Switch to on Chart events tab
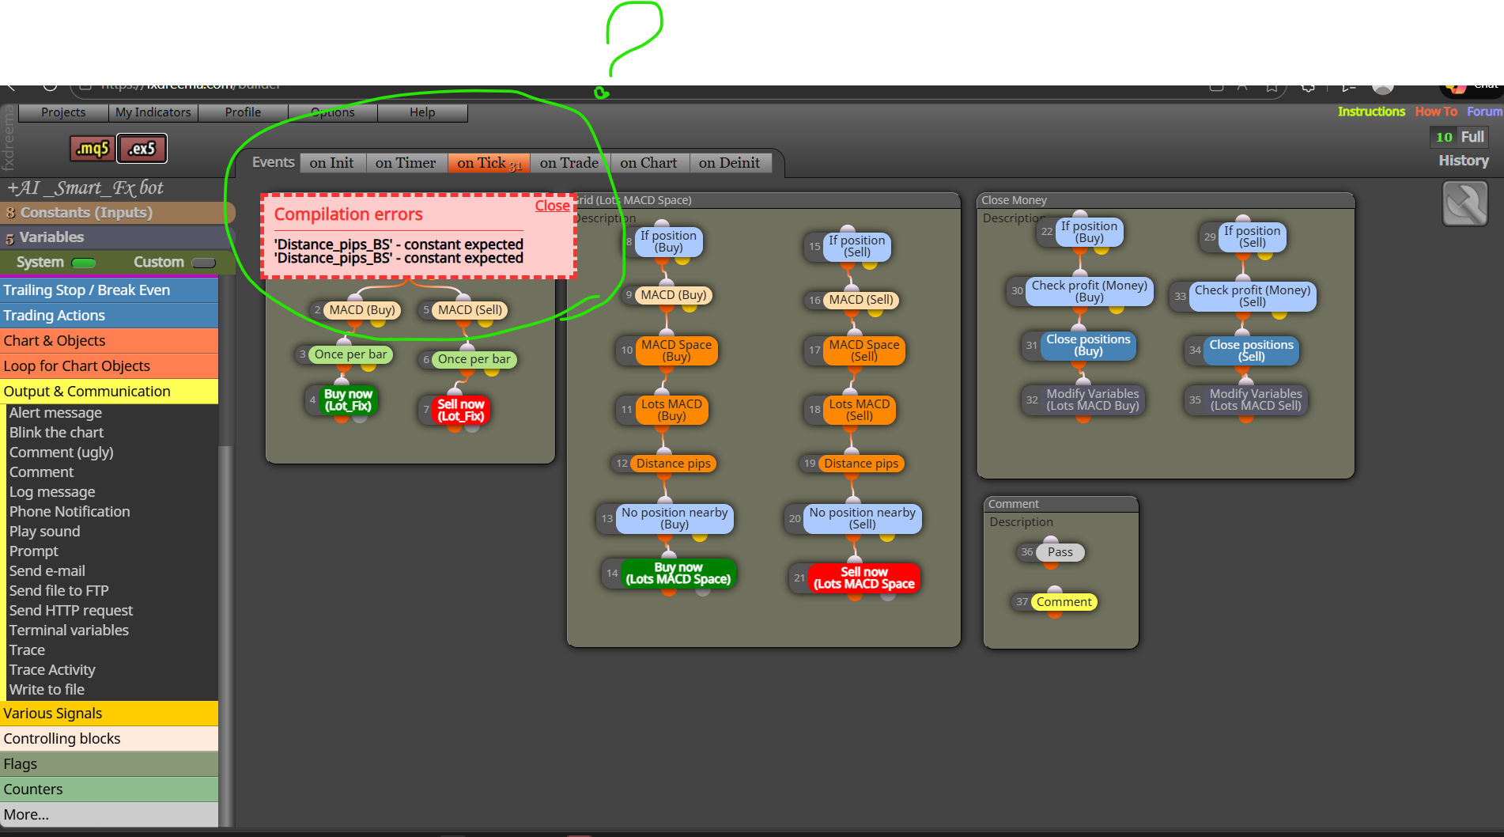 [x=648, y=163]
